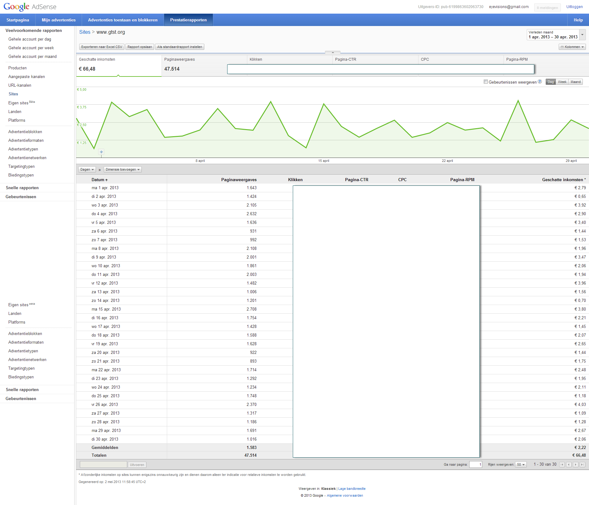Image resolution: width=589 pixels, height=505 pixels.
Task: Open the upper Platforms report
Action: click(17, 120)
